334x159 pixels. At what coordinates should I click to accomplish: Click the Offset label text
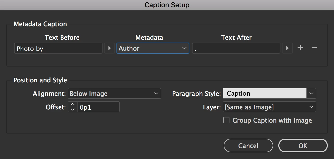[x=56, y=107]
